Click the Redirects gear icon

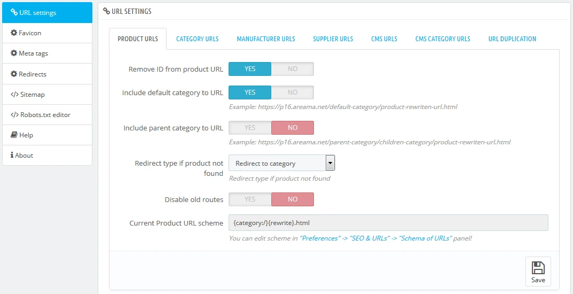[x=14, y=74]
